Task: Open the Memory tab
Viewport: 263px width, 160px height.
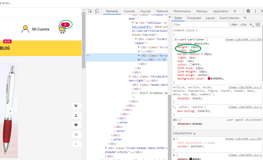Action: coord(202,11)
